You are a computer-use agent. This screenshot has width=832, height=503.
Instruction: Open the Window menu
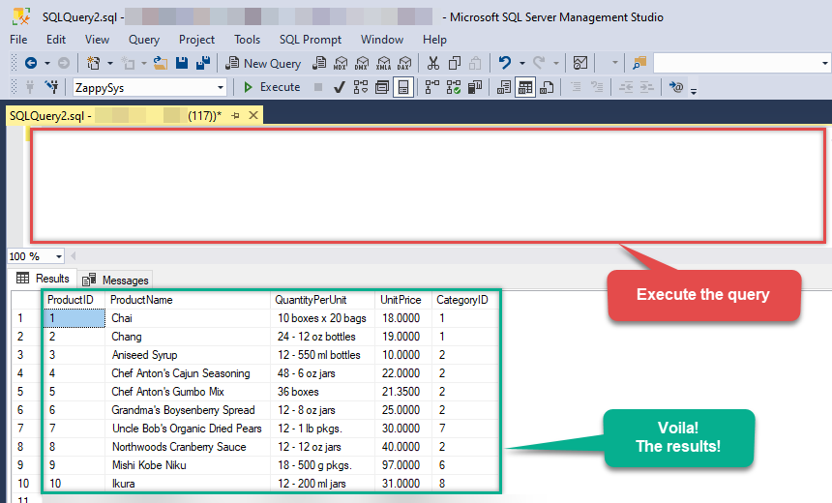(x=382, y=40)
